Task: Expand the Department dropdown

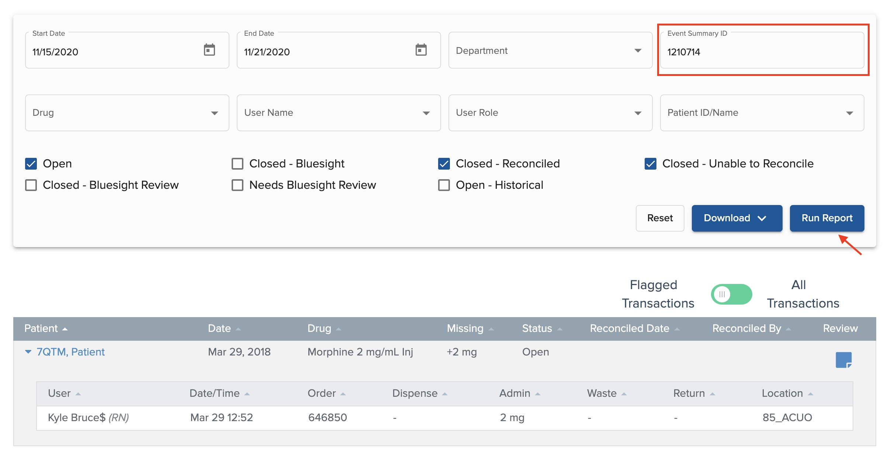Action: pos(550,51)
